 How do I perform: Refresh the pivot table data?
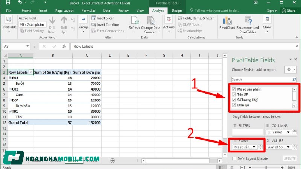click(x=134, y=24)
